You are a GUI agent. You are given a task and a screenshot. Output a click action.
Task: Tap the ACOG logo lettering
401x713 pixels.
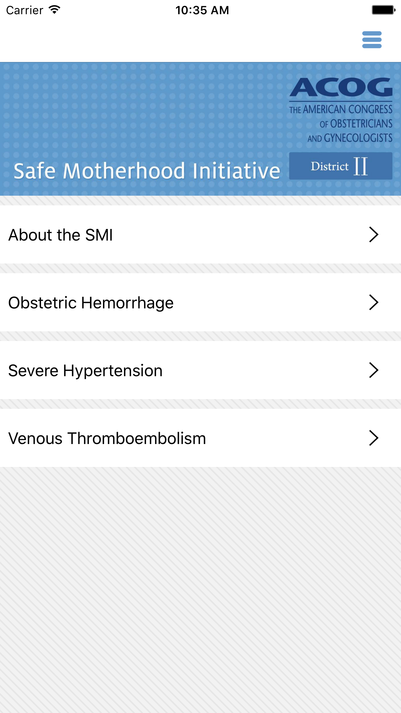[341, 87]
